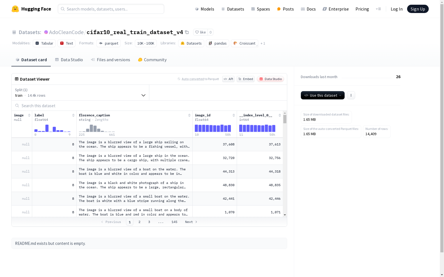Focus the Search this dataset field

coord(149,106)
